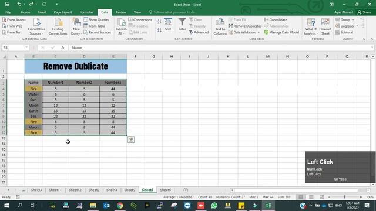Sort A to Z ascending
376x211 pixels.
[159, 22]
